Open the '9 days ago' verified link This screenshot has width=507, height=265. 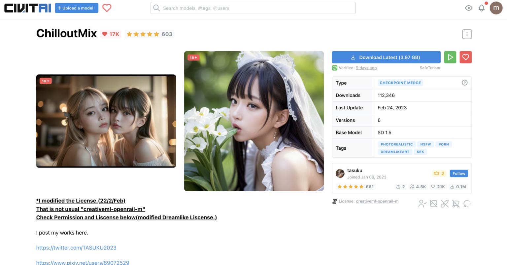(x=366, y=68)
